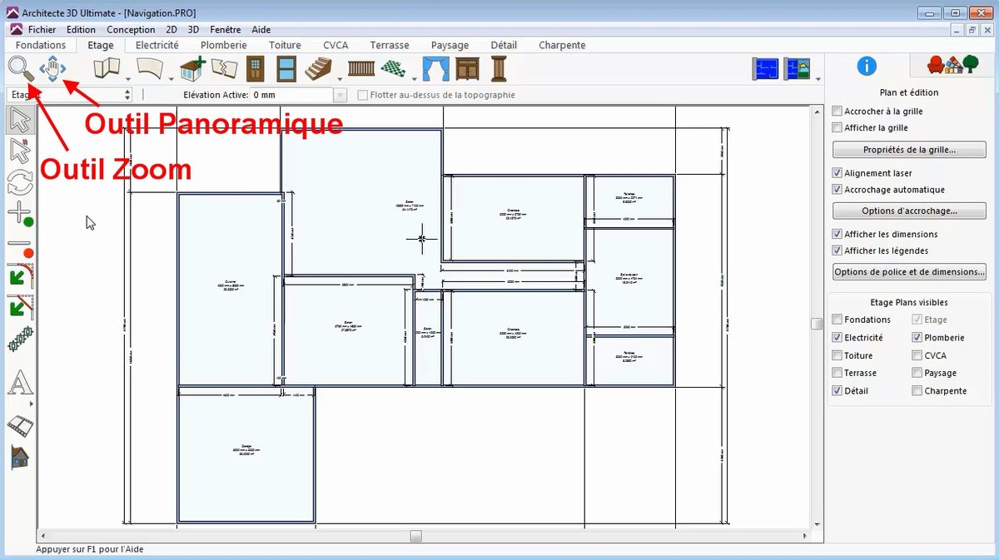Viewport: 999px width, 560px height.
Task: Select the wooden cabinet tool
Action: pyautogui.click(x=467, y=68)
